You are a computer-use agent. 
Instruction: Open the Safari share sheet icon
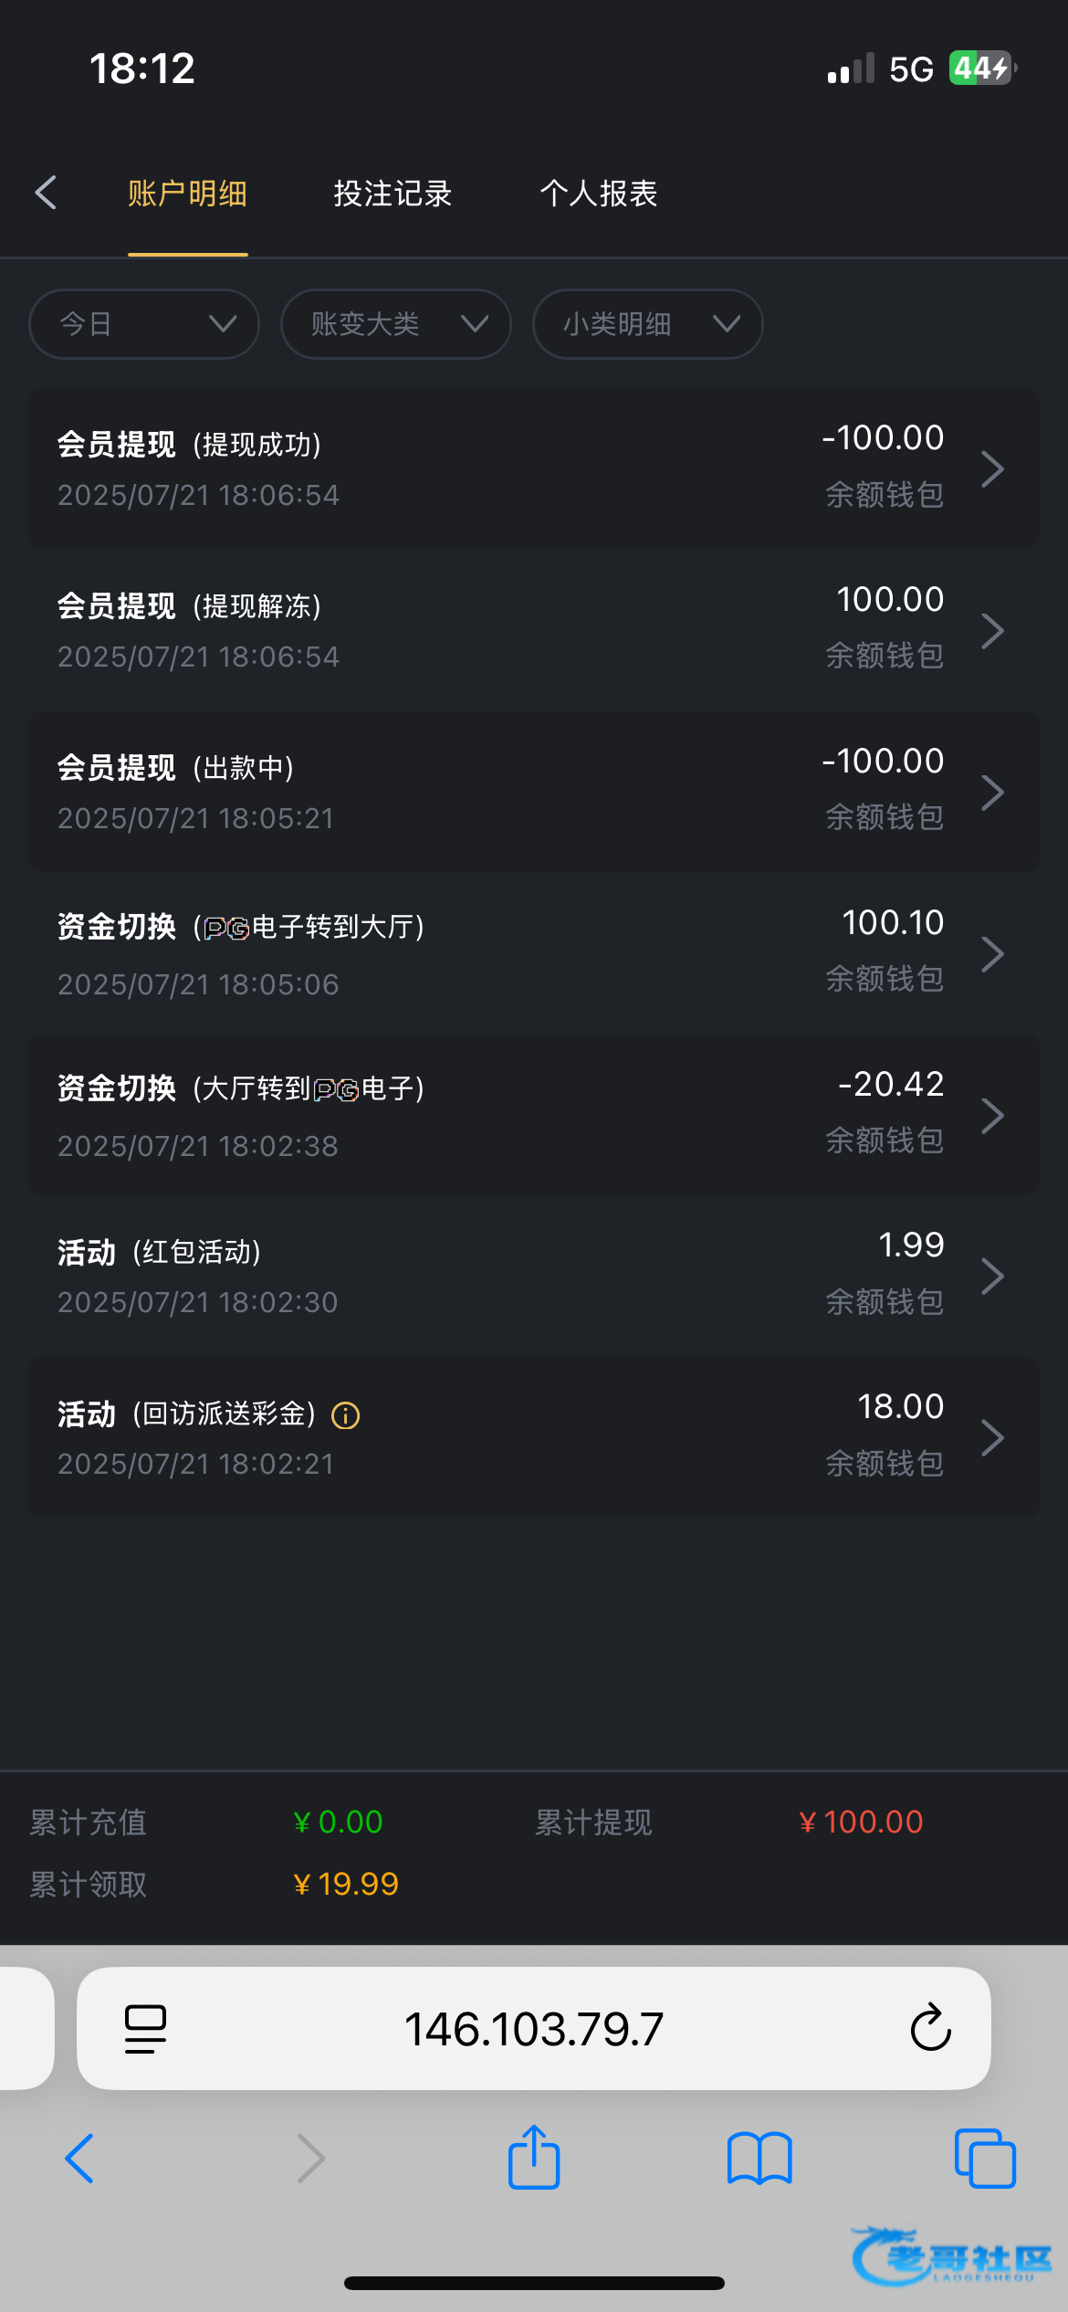point(534,2158)
